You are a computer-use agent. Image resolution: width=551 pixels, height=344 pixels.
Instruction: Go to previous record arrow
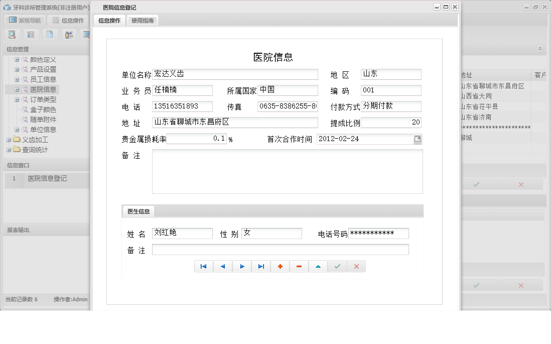tap(223, 266)
